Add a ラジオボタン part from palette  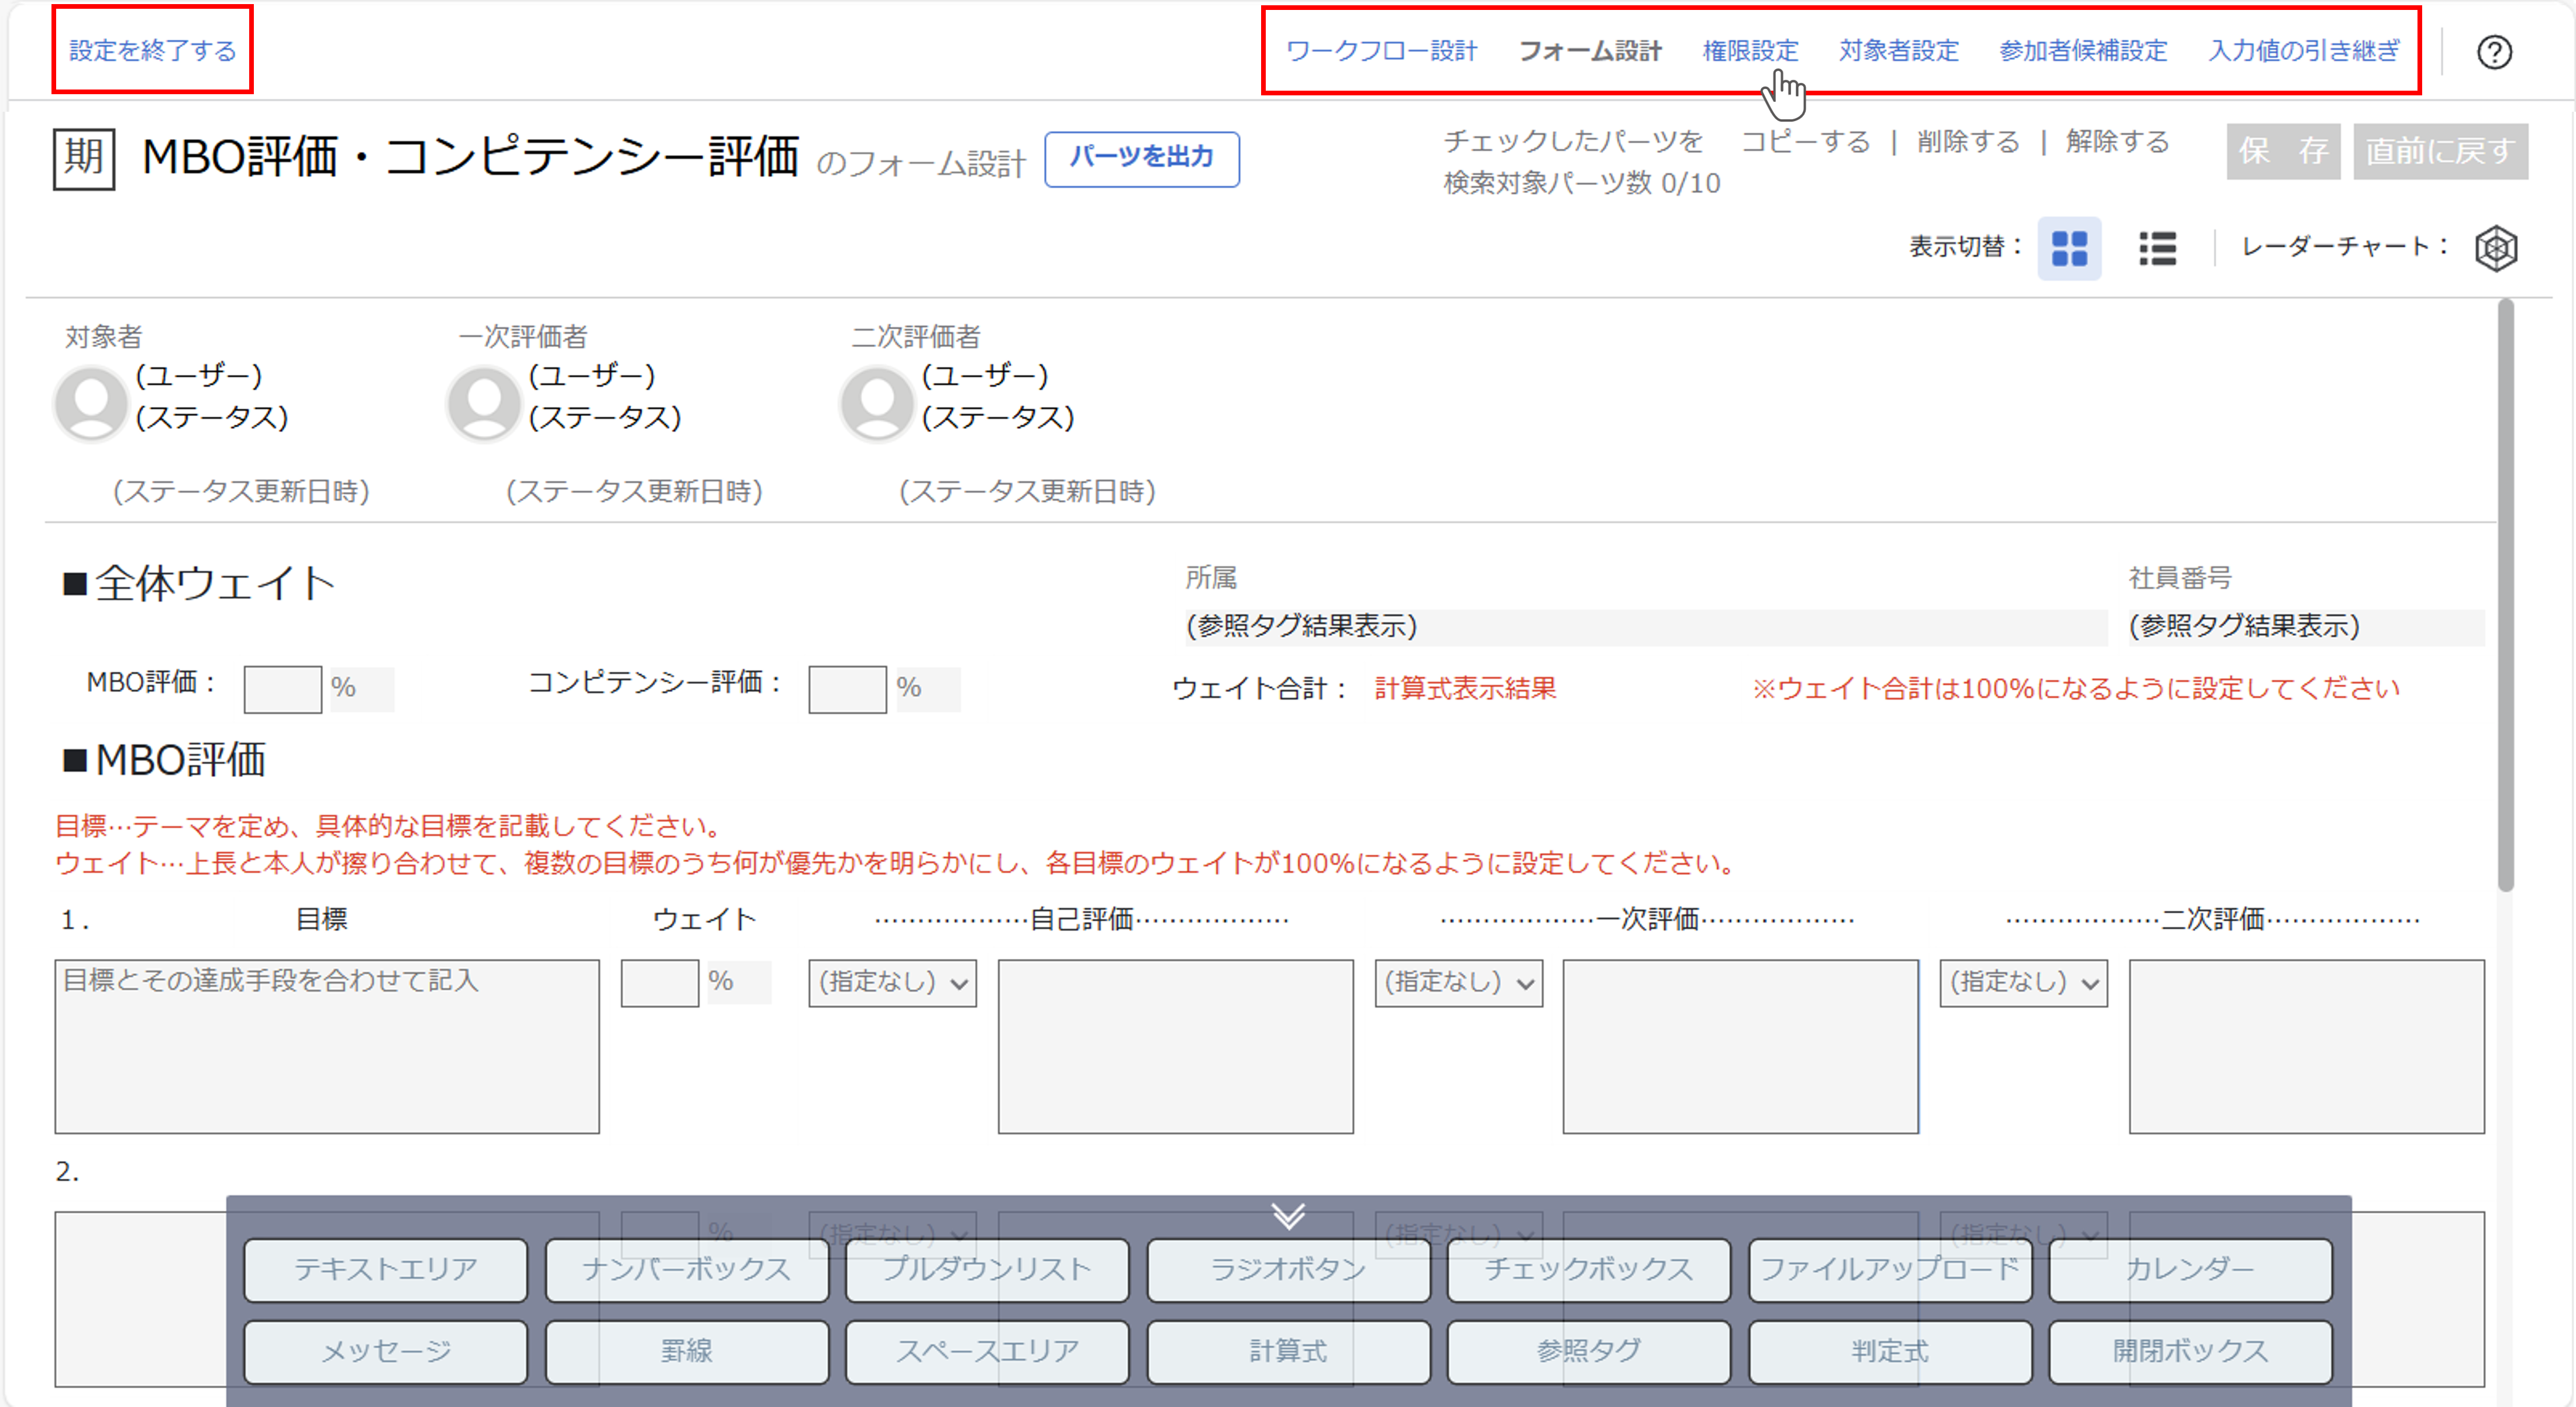(x=1288, y=1269)
